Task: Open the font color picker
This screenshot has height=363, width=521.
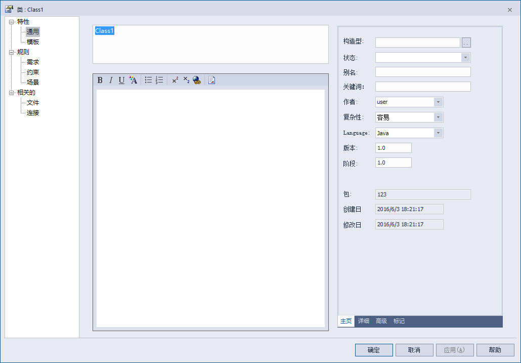Action: tap(133, 79)
